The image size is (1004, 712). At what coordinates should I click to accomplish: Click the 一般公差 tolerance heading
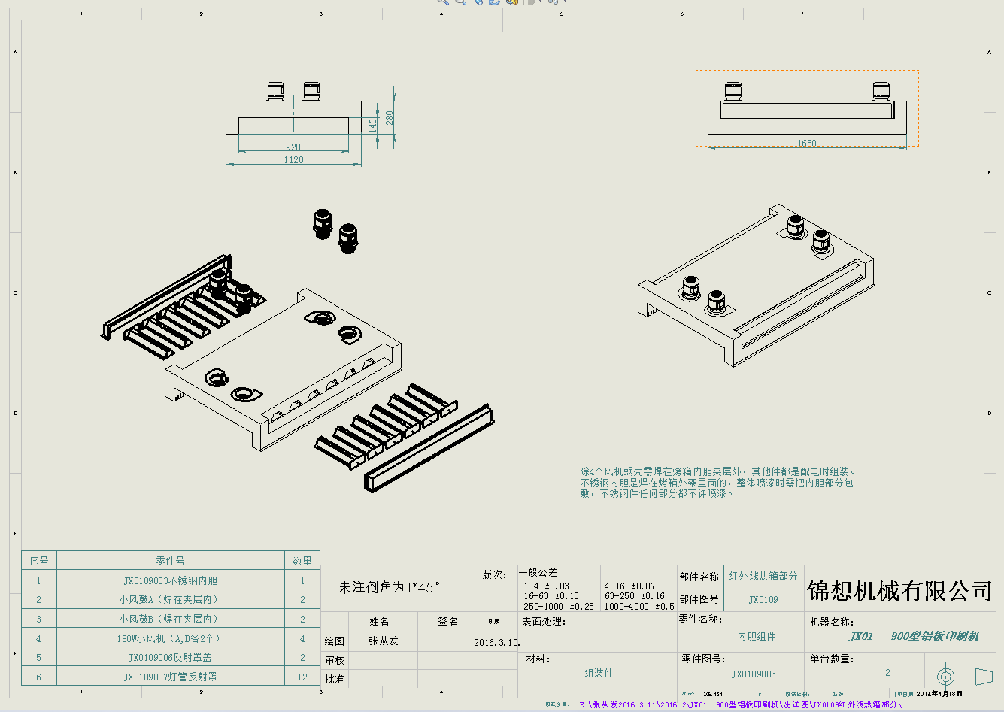tap(538, 572)
